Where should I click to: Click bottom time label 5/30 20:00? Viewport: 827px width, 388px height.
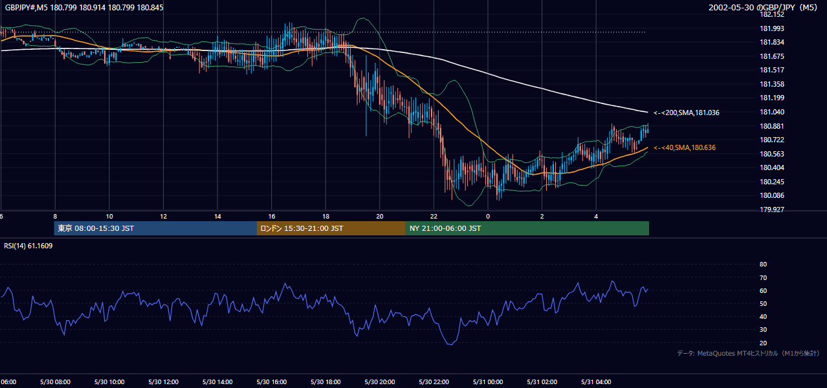coord(380,382)
